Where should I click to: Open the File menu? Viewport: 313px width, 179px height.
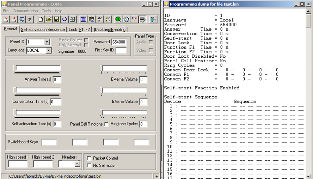[x=6, y=11]
